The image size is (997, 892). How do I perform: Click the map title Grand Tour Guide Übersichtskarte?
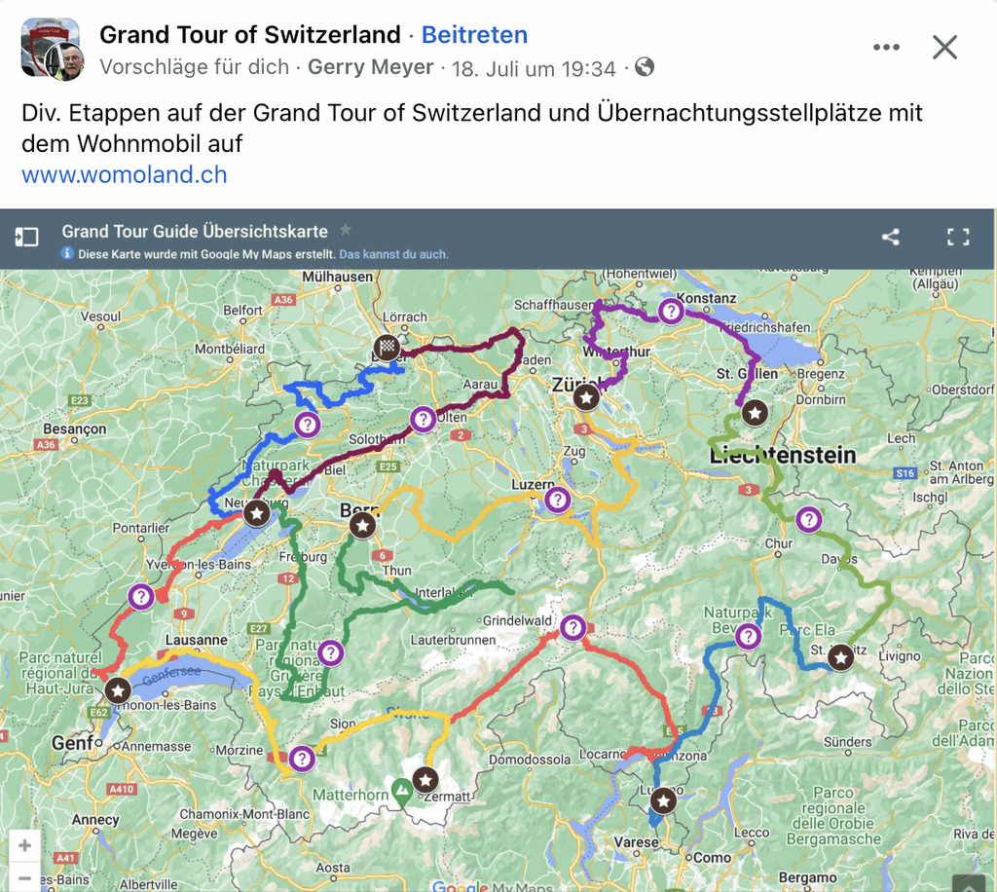click(x=195, y=232)
